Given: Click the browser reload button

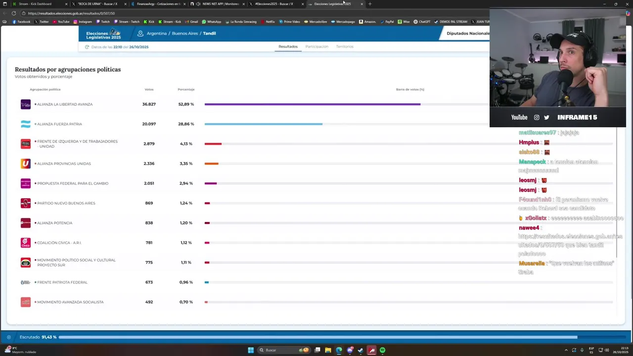Looking at the screenshot, I should (x=14, y=13).
